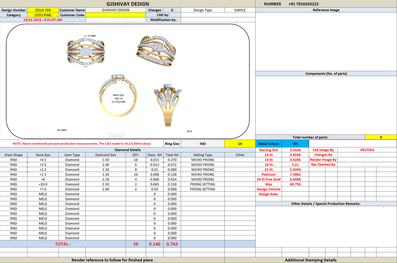Select sieve size +3.5 cell
This screenshot has width=397, height=263.
pos(43,165)
